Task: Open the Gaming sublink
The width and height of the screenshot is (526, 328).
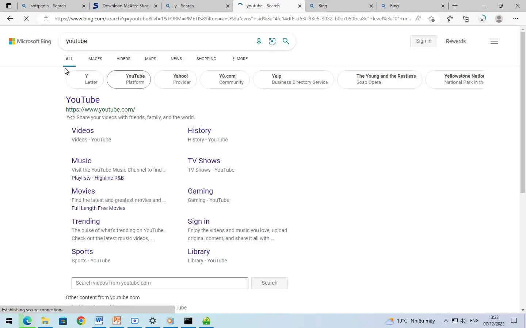Action: click(x=200, y=191)
